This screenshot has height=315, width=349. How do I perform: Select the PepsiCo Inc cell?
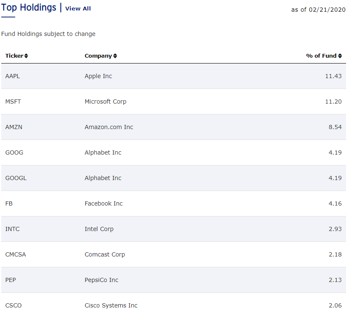(102, 280)
